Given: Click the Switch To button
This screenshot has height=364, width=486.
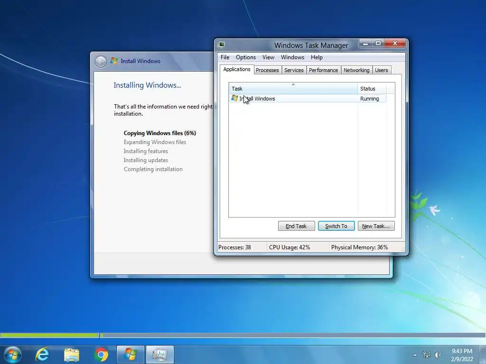Looking at the screenshot, I should pos(336,226).
